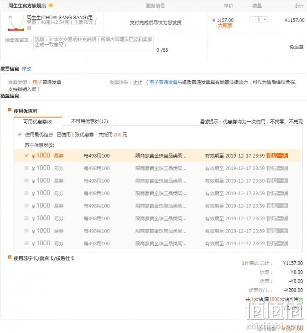Open the 周生生(CHOW SANG SANG)足 product title
The width and height of the screenshot is (307, 333).
click(x=62, y=17)
